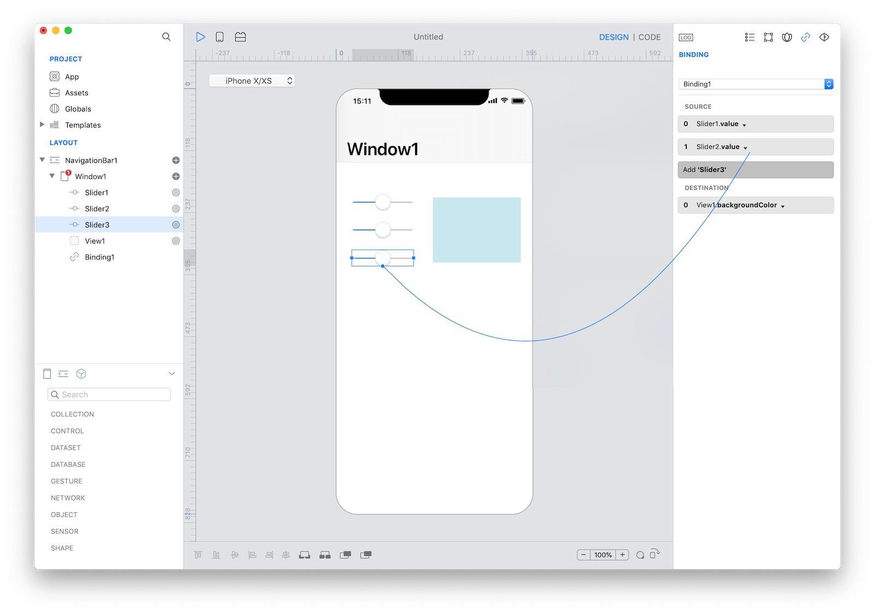875x615 pixels.
Task: Open the SENSOR library category
Action: 65,531
